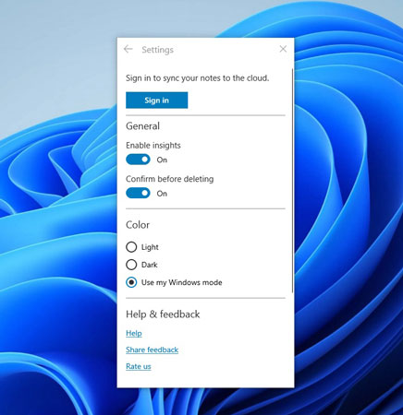403x415 pixels.
Task: Click the General section heading
Action: coord(142,126)
